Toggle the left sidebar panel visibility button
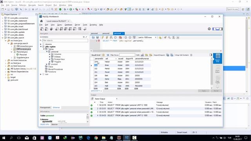The height and width of the screenshot is (141, 251). coord(214,29)
